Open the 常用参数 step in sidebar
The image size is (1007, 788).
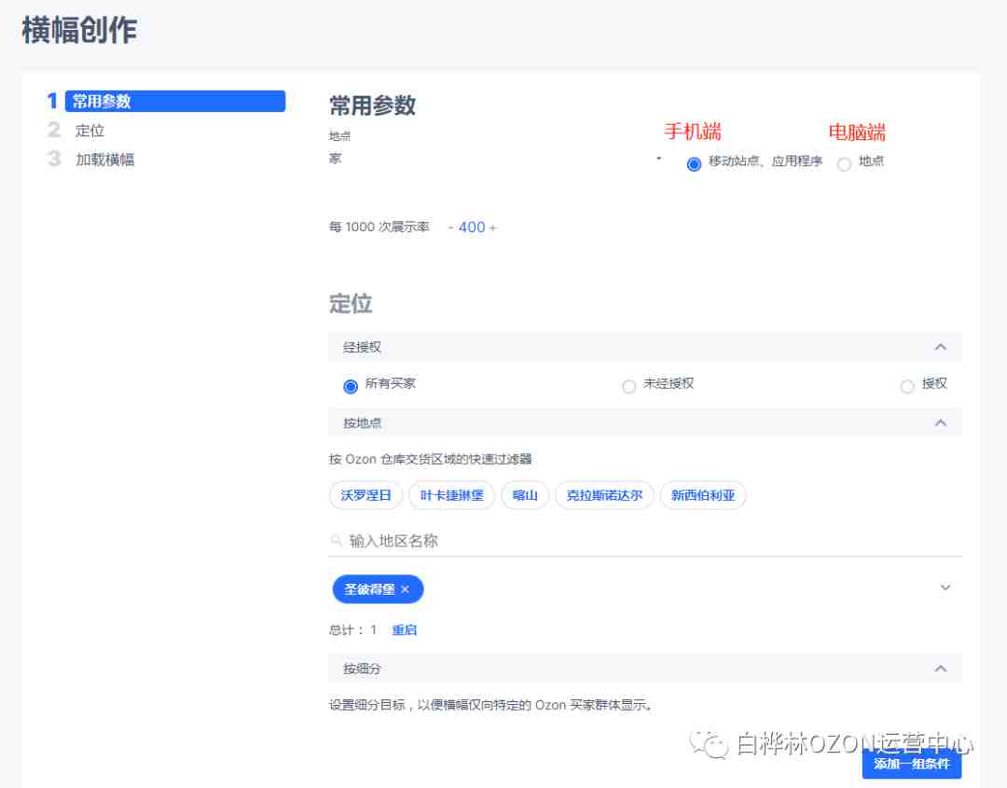174,101
